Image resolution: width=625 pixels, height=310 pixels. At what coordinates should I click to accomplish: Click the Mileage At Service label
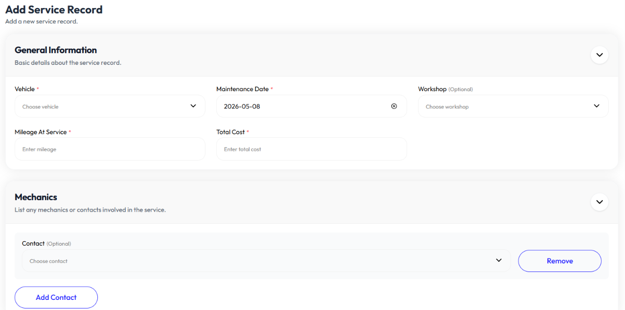click(41, 132)
